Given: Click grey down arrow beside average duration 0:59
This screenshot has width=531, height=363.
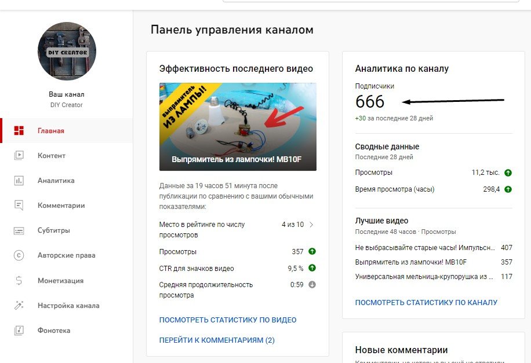Looking at the screenshot, I should [x=312, y=284].
